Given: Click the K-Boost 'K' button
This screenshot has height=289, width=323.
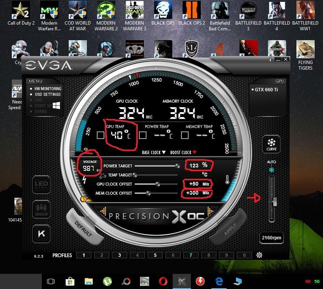Looking at the screenshot, I should 41,234.
